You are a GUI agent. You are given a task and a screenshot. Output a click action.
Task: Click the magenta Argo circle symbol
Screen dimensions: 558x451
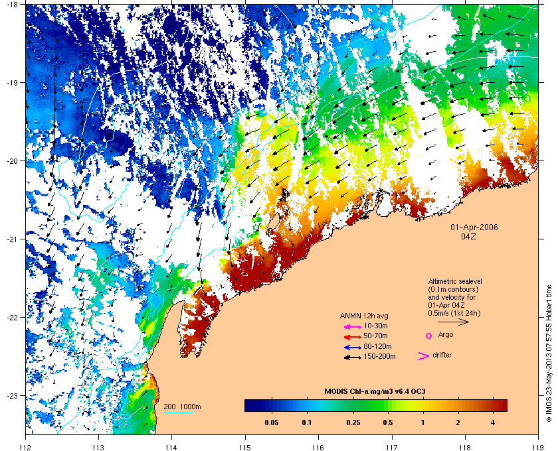(x=429, y=336)
